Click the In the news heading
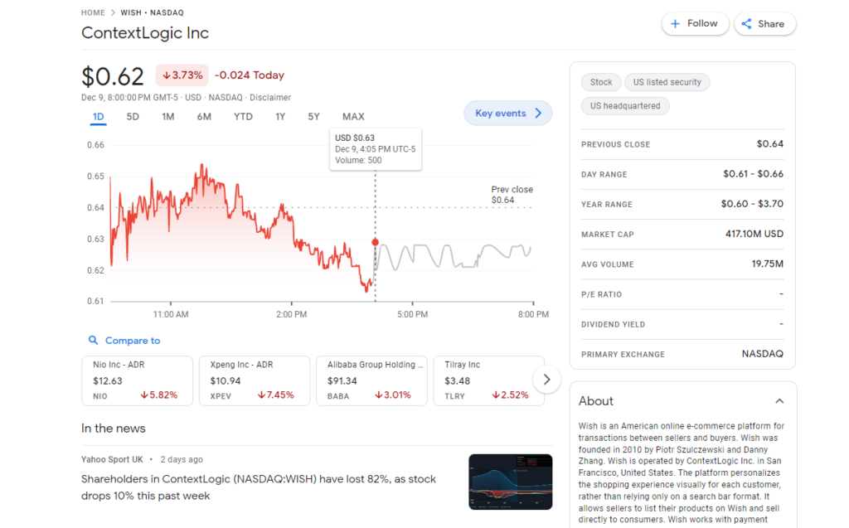Image resolution: width=849 pixels, height=528 pixels. pos(113,429)
